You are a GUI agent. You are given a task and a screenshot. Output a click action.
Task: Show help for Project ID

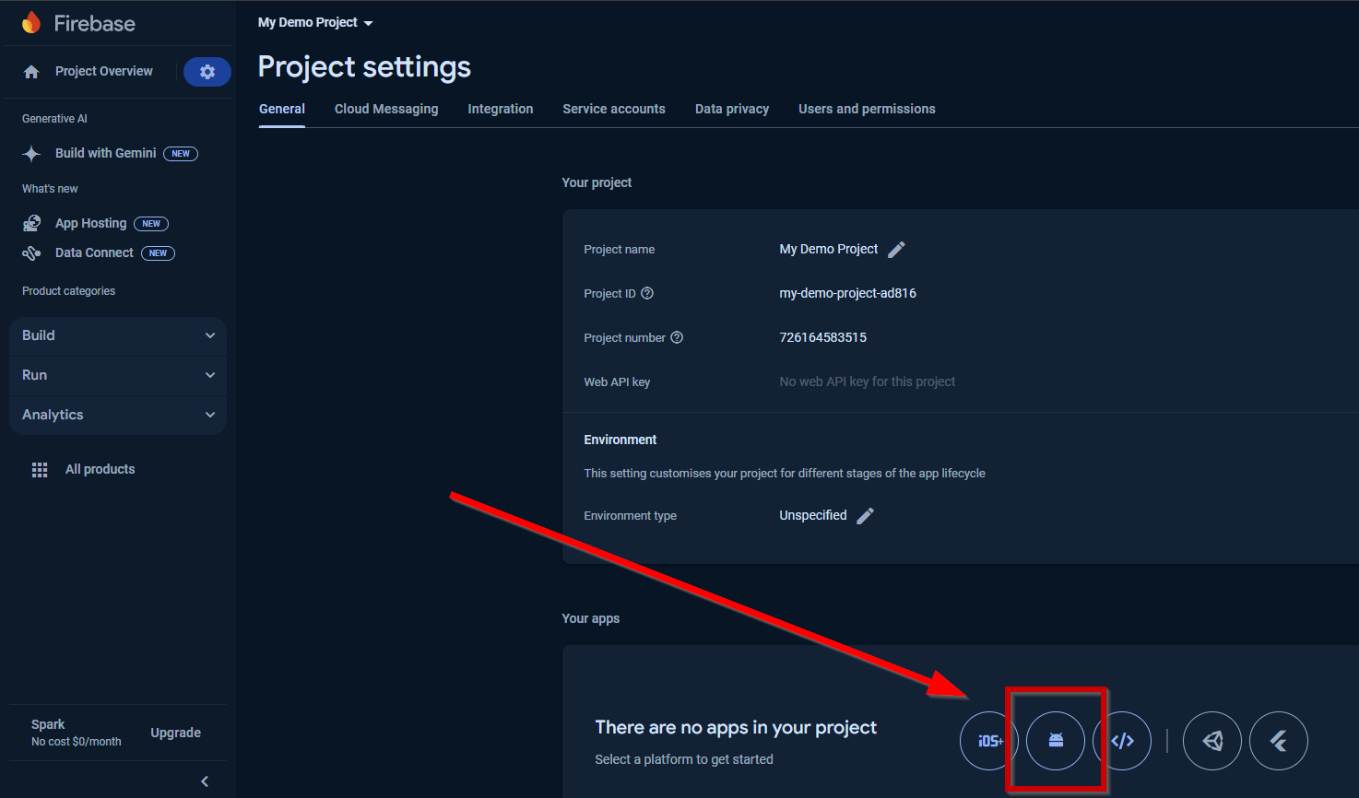pos(647,294)
